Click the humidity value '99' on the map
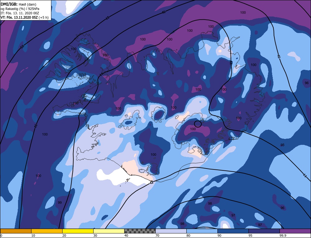The height and width of the screenshot is (238, 311). (x=60, y=202)
